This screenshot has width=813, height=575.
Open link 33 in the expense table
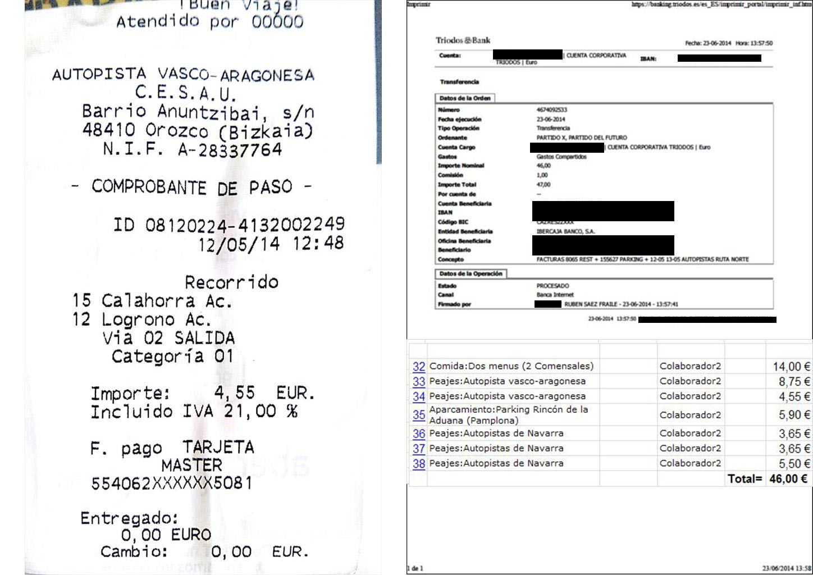click(419, 382)
